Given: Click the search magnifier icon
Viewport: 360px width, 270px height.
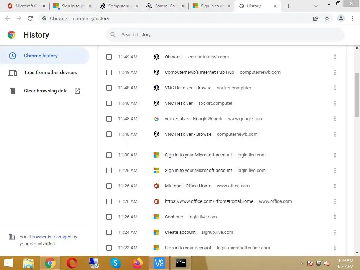Looking at the screenshot, I should coord(113,35).
